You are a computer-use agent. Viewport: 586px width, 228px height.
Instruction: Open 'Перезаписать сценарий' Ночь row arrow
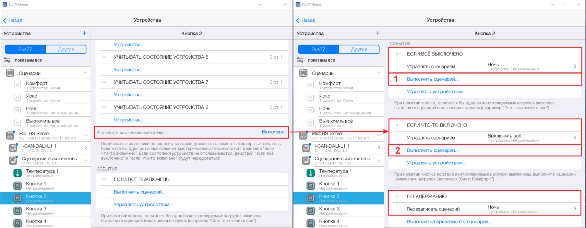click(x=575, y=209)
